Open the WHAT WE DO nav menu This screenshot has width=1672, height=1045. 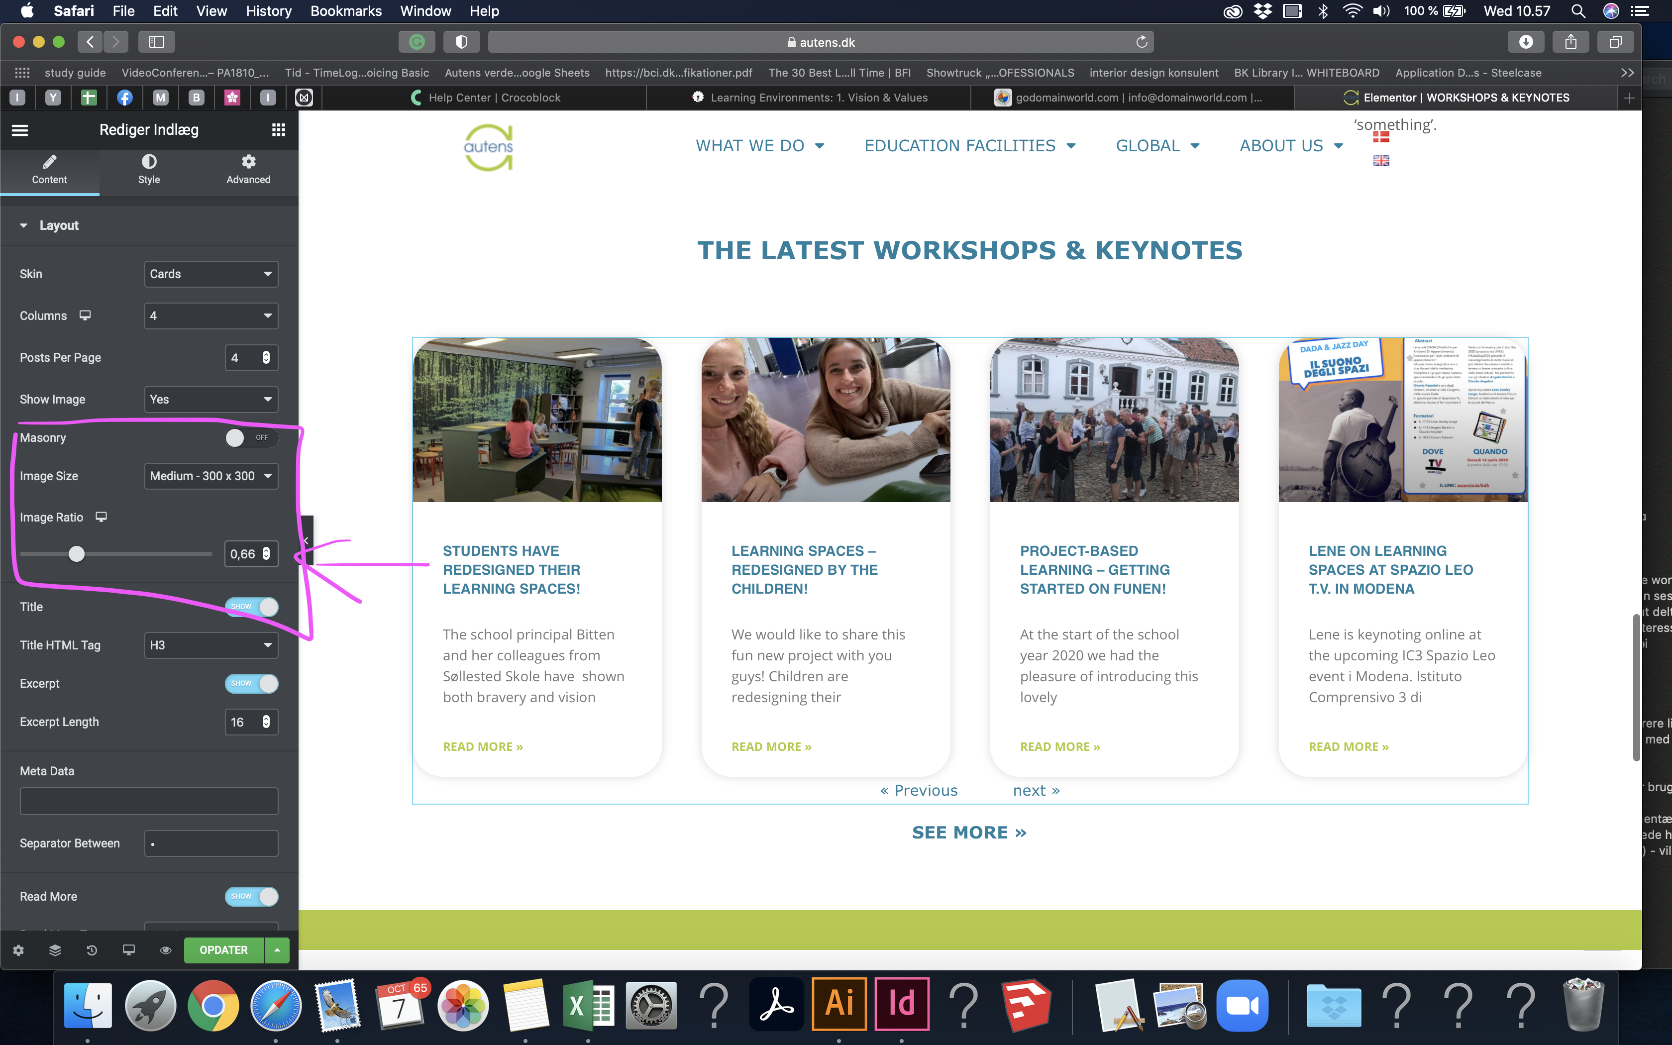tap(759, 146)
